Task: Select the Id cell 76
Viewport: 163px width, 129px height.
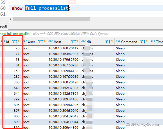Action: [x=11, y=48]
